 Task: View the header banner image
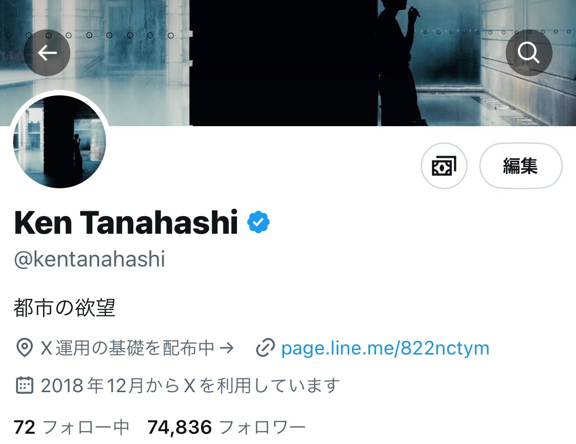click(x=288, y=63)
